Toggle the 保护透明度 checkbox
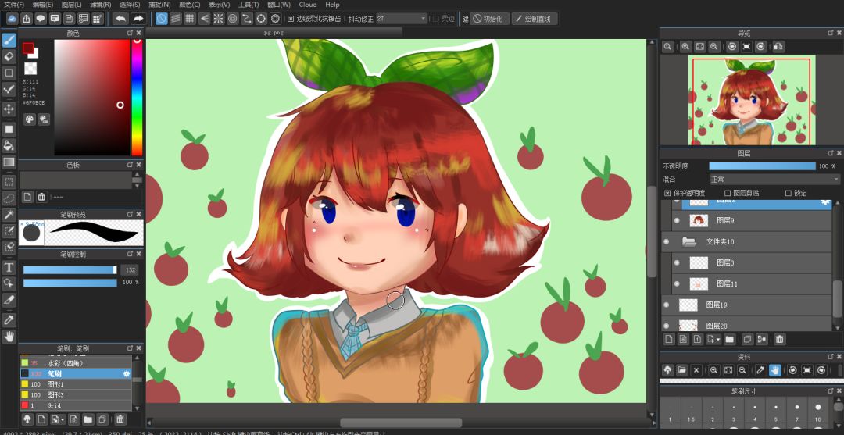The height and width of the screenshot is (435, 844). click(667, 193)
